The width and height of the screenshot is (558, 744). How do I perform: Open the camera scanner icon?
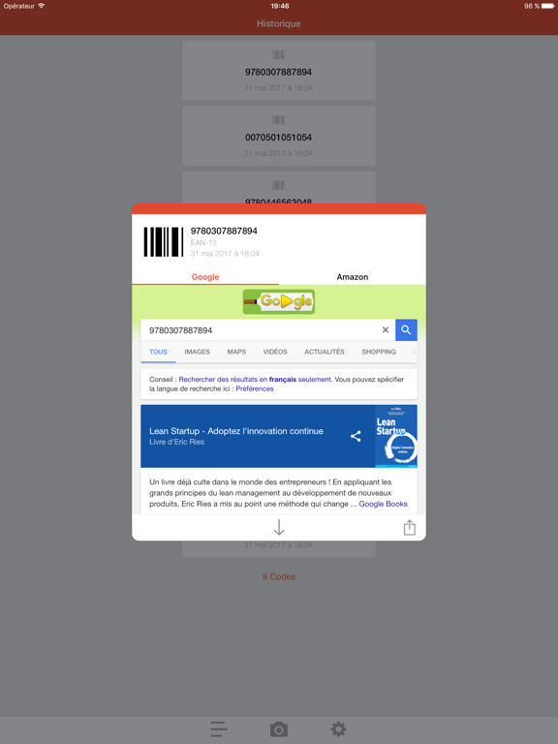279,729
